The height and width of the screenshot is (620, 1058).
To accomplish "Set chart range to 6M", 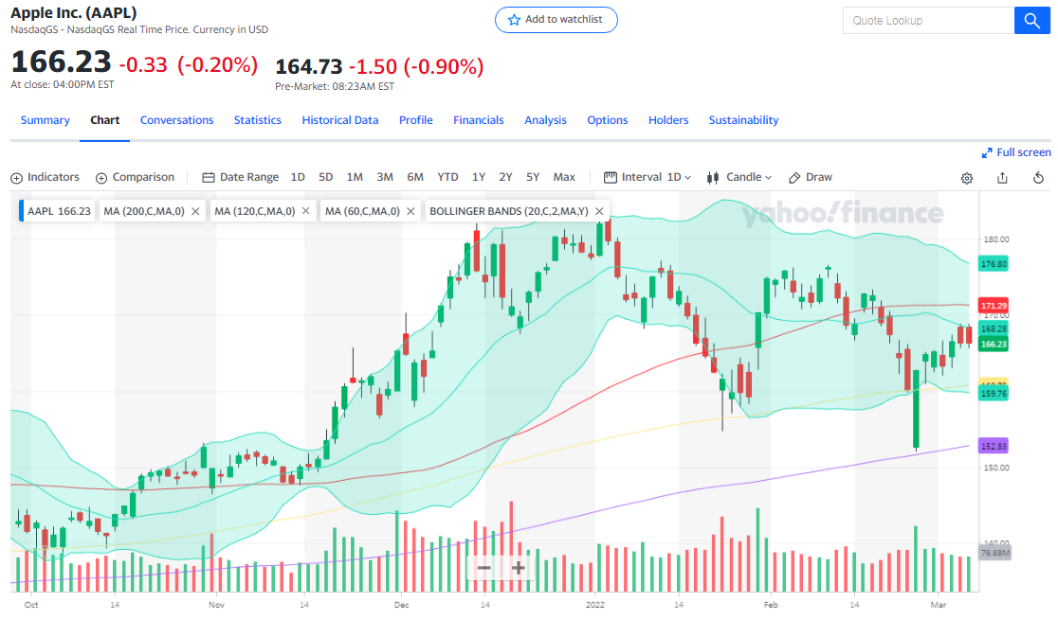I will [415, 177].
